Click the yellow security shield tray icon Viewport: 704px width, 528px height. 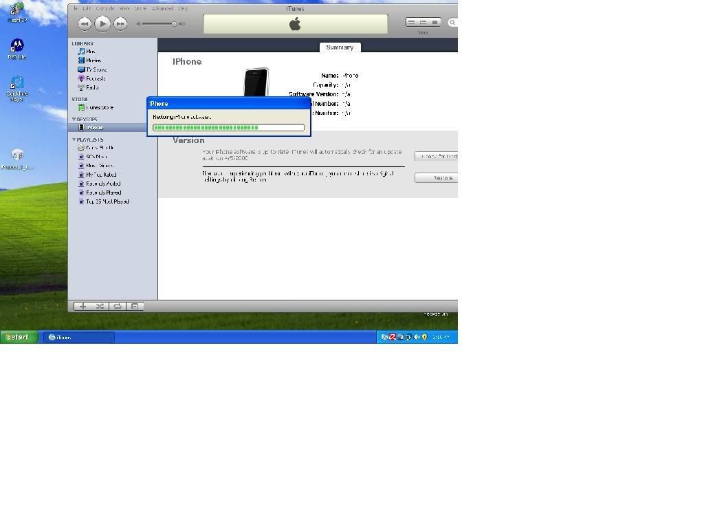coord(424,337)
